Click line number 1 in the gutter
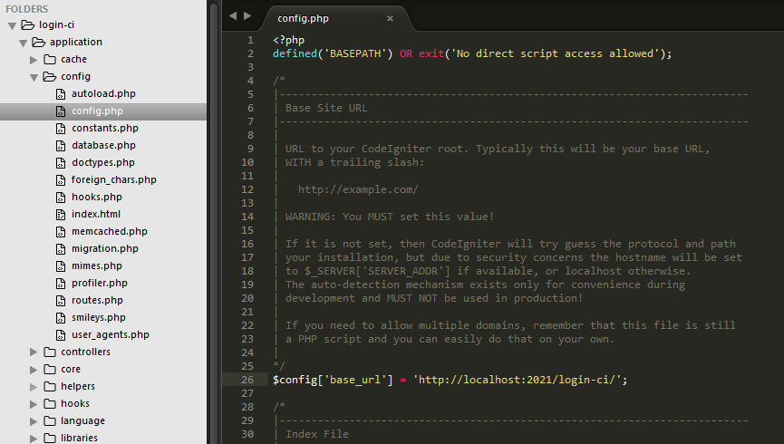This screenshot has width=784, height=444. [250, 41]
